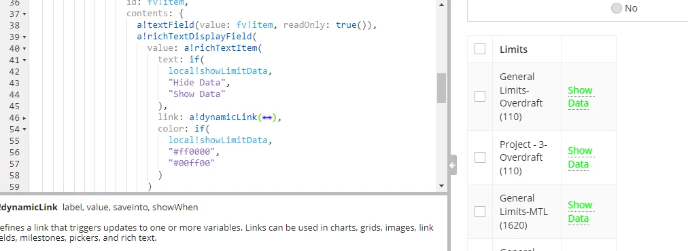Viewport: 688px width, 251px height.
Task: Click the "Show Data" string on line 44
Action: point(196,94)
